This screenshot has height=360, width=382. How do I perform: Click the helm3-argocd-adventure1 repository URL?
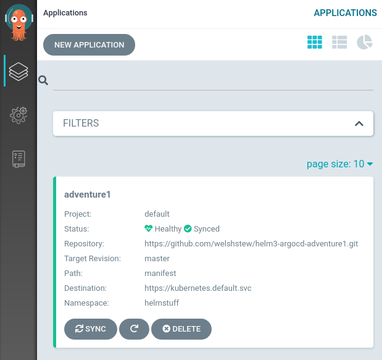[x=251, y=244]
